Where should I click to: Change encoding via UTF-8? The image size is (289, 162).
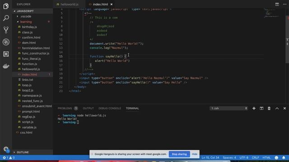pos(244,157)
